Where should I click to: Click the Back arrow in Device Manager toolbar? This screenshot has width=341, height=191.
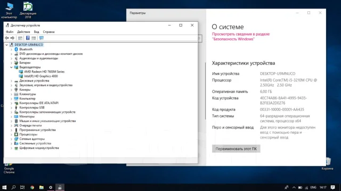pyautogui.click(x=7, y=38)
